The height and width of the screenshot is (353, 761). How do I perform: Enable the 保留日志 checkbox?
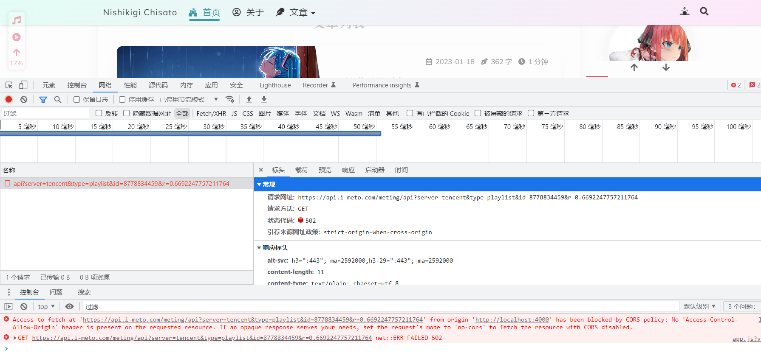[x=77, y=100]
